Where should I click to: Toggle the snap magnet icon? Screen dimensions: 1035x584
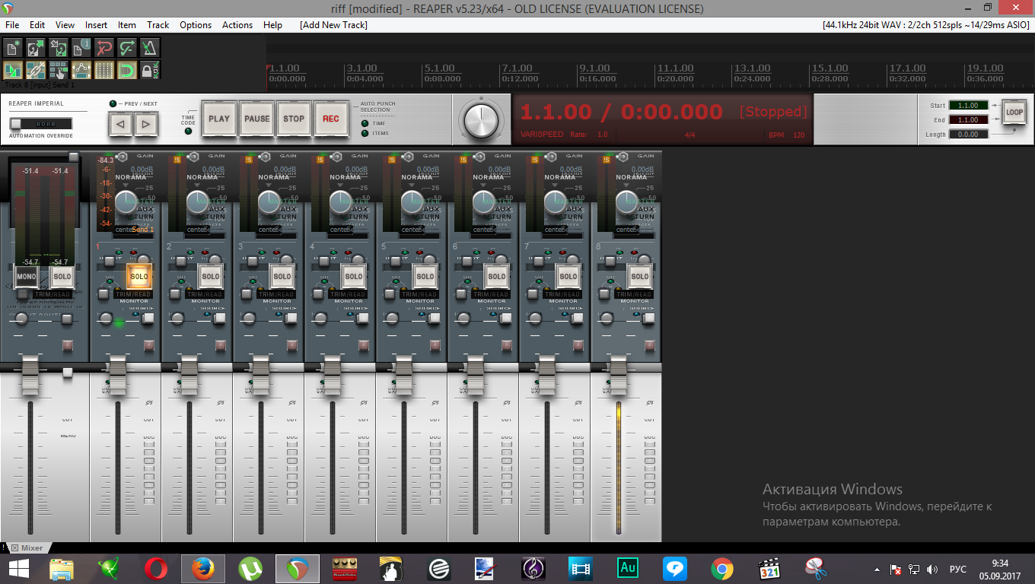127,71
